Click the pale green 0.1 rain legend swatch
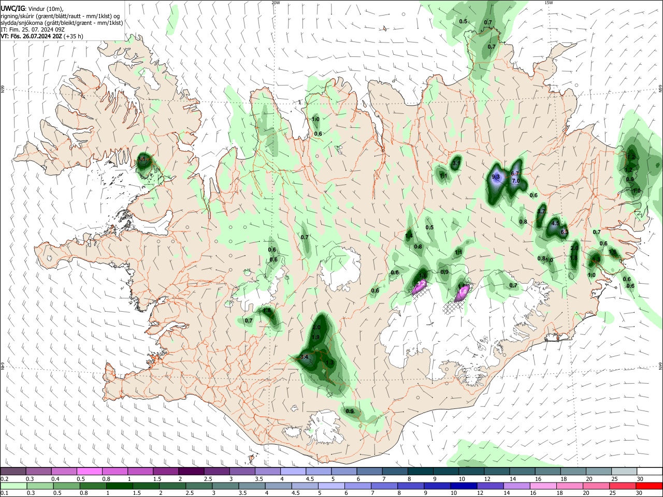 click(x=13, y=486)
